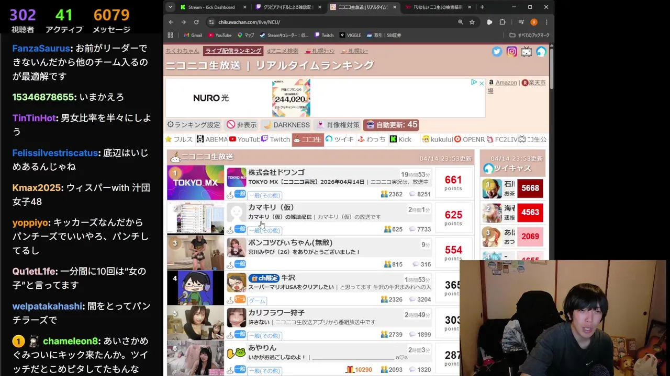Image resolution: width=670 pixels, height=376 pixels.
Task: Open the blue TwitCasting icon in the page header
Action: 541,51
